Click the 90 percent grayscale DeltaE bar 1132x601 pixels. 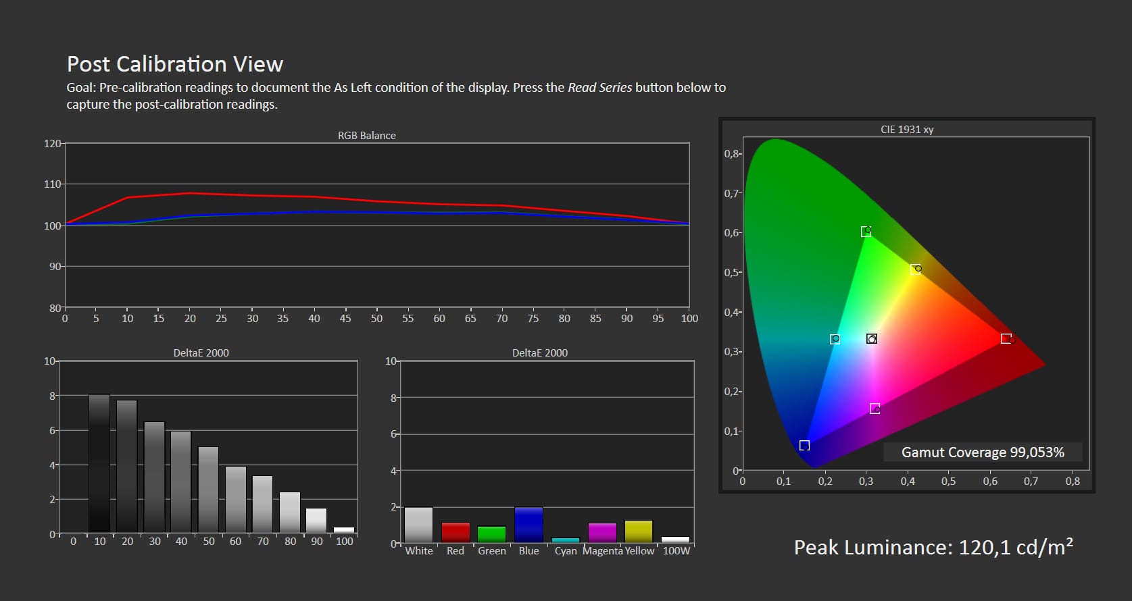tap(316, 521)
